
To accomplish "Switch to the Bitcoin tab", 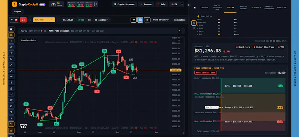I will click(x=230, y=7).
